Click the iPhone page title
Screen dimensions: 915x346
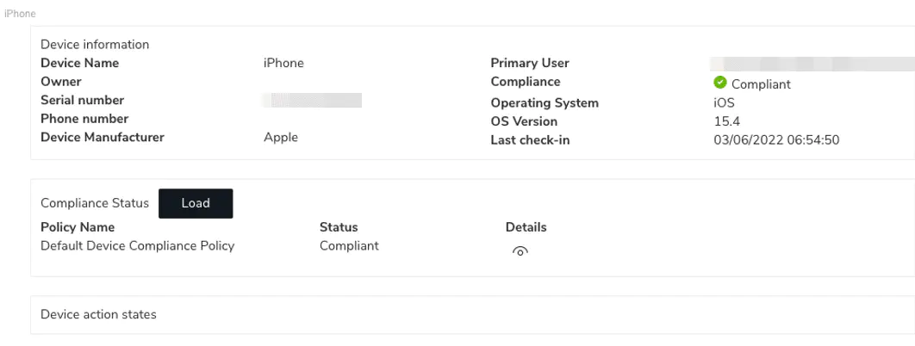[20, 15]
